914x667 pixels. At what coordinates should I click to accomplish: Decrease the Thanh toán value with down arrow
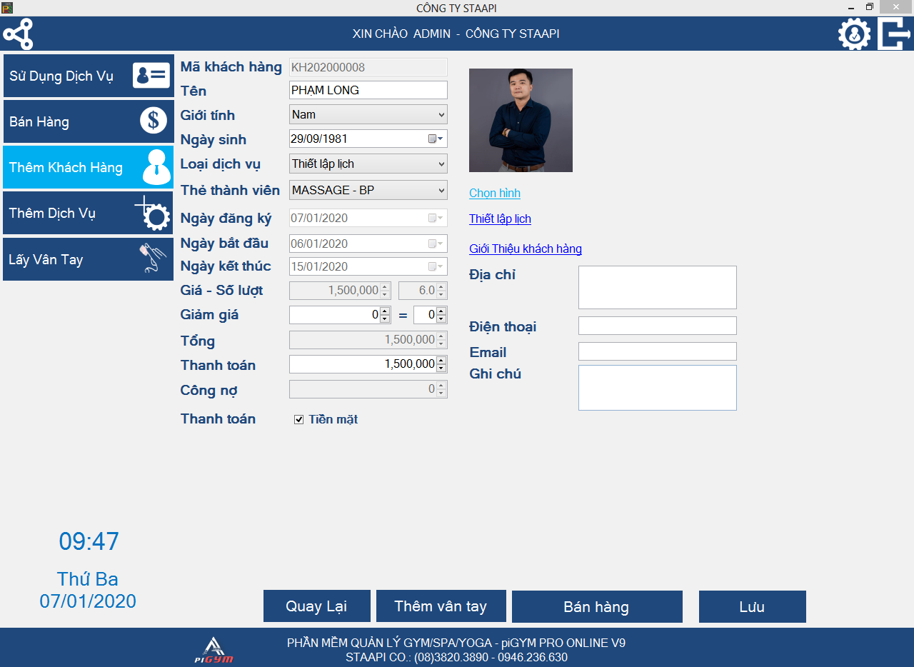pos(441,368)
